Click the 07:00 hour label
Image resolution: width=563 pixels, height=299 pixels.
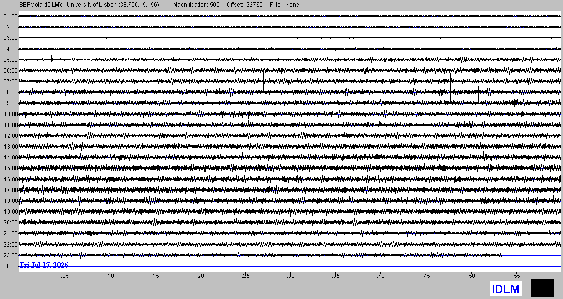pyautogui.click(x=10, y=82)
